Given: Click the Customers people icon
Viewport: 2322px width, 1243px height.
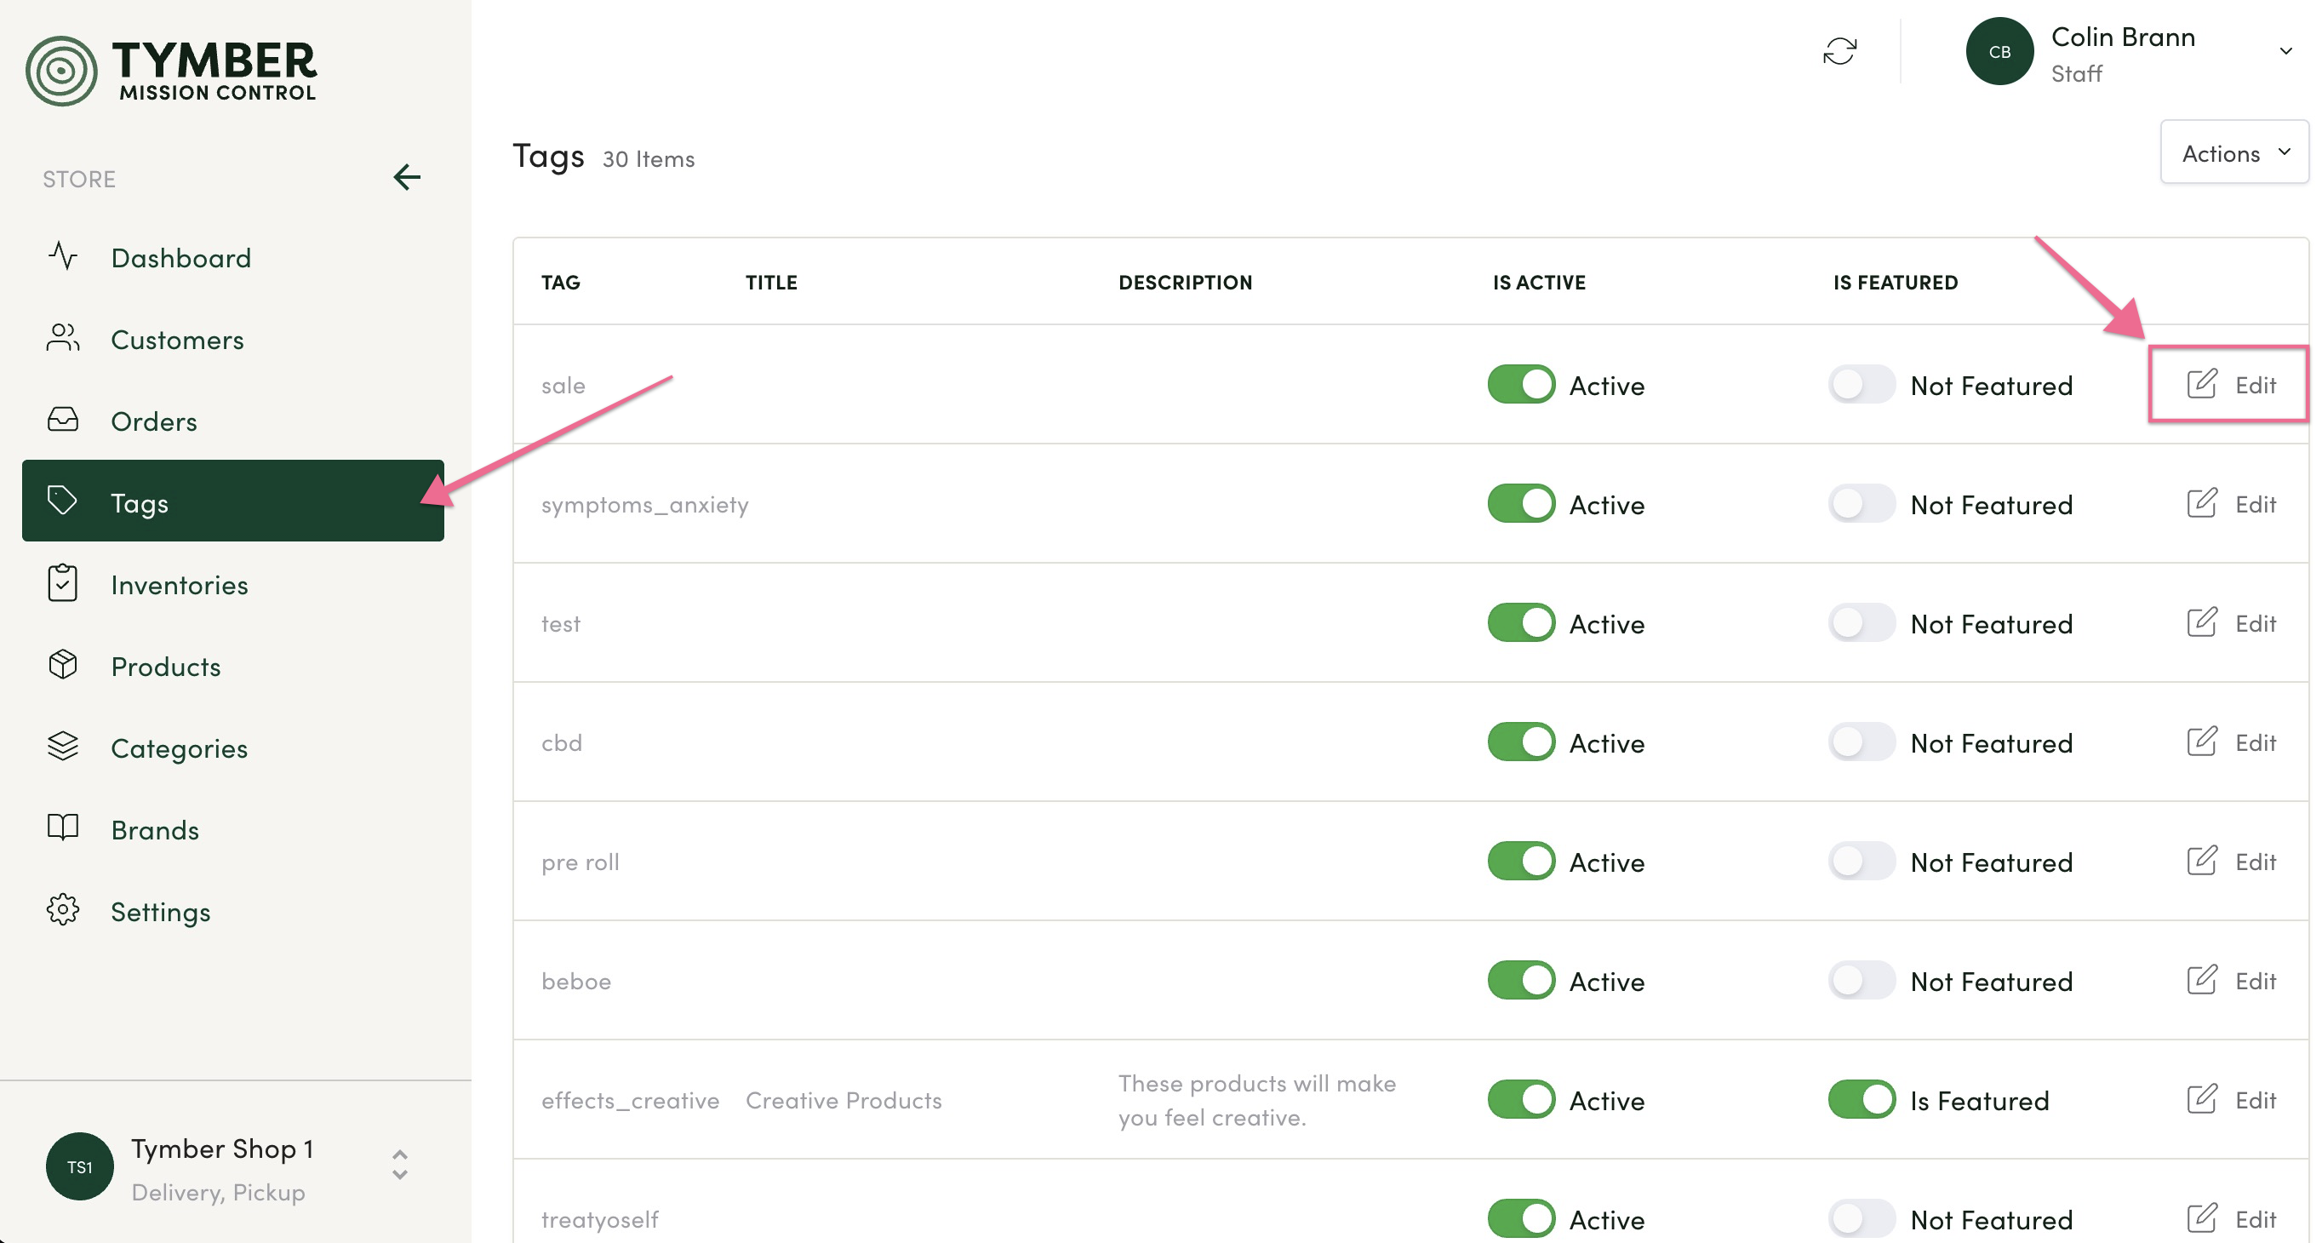Looking at the screenshot, I should click(63, 339).
